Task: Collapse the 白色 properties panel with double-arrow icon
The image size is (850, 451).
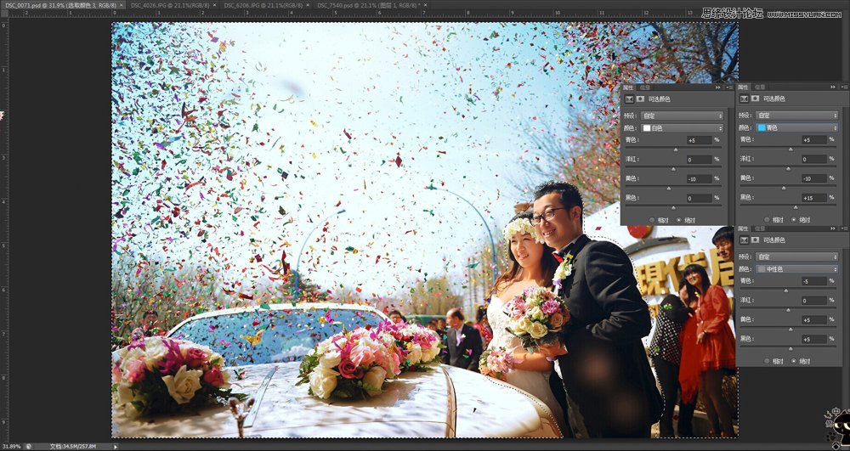Action: point(719,87)
